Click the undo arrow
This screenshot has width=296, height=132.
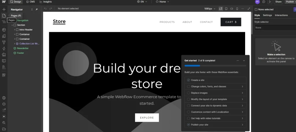(45, 9)
